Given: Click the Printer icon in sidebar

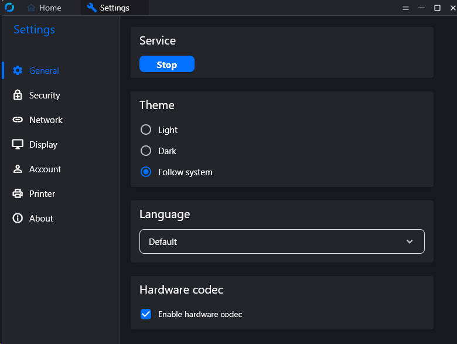Looking at the screenshot, I should point(18,193).
